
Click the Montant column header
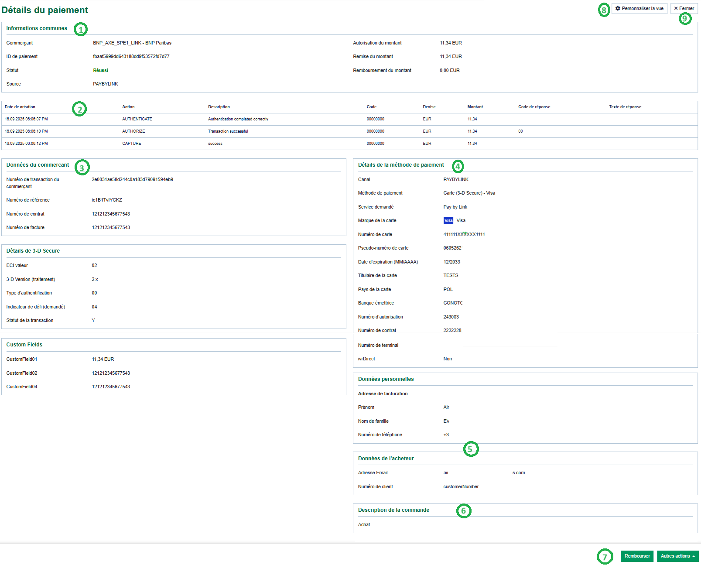click(475, 107)
